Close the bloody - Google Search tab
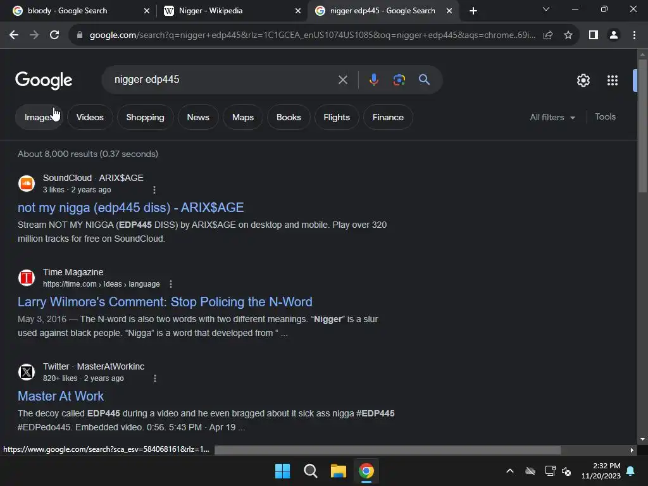The height and width of the screenshot is (486, 648). click(x=147, y=11)
